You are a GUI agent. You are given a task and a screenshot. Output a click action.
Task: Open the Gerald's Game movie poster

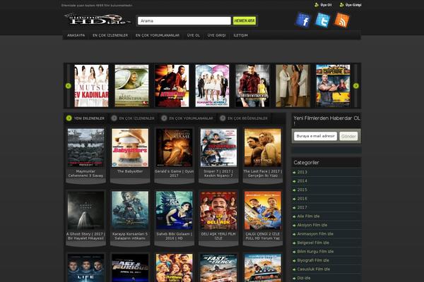[x=174, y=147]
